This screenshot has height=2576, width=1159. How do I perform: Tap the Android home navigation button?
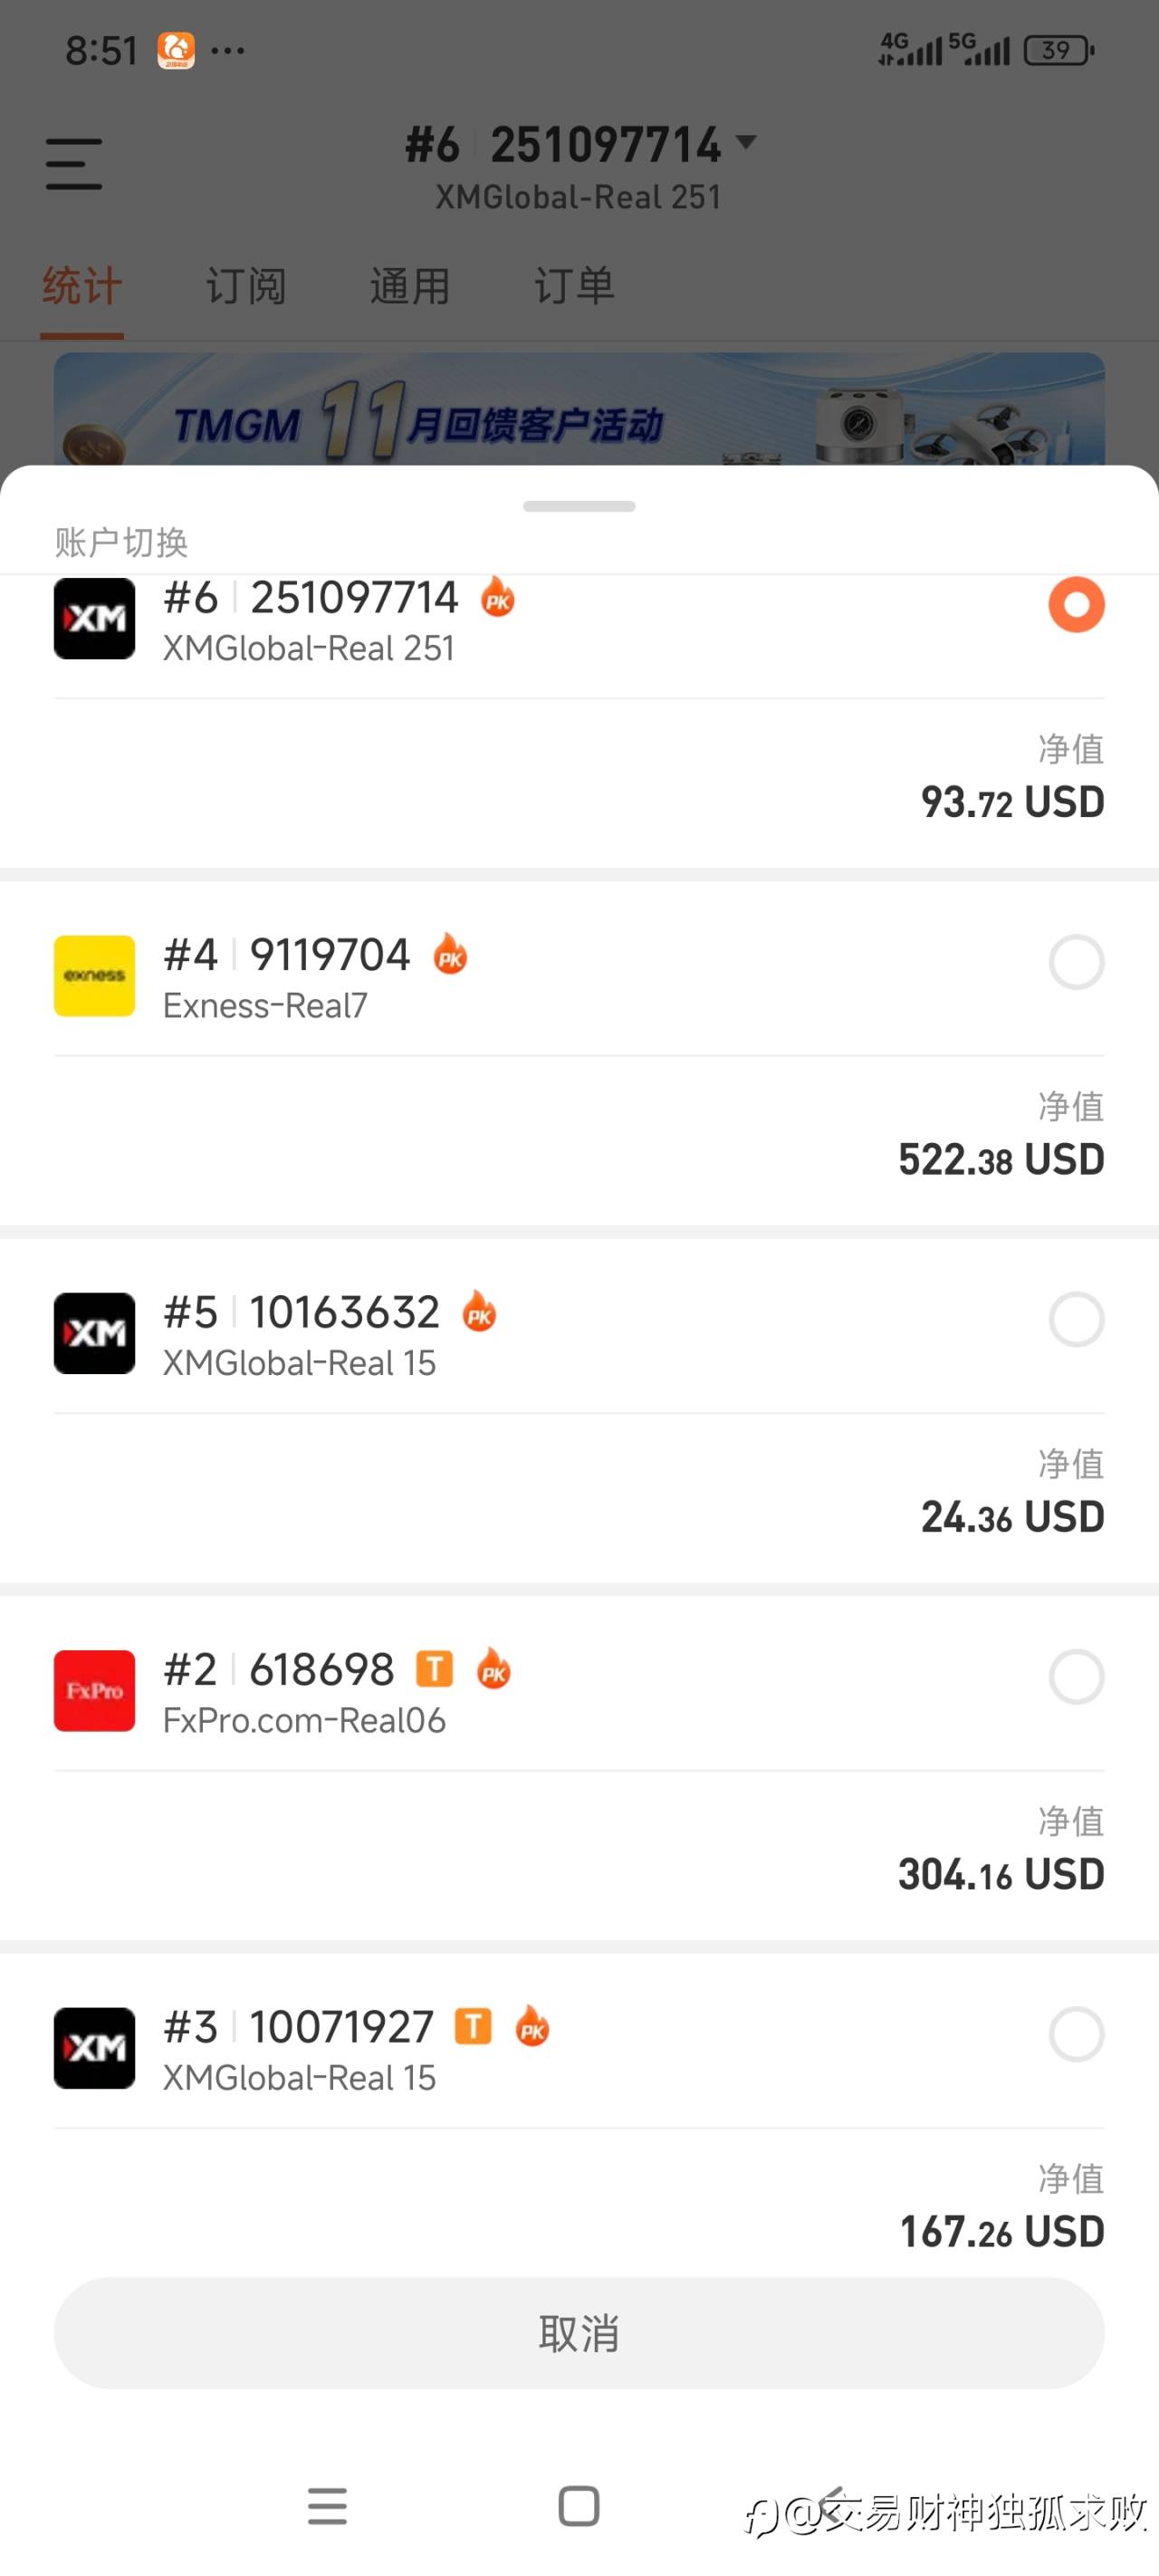pos(579,2506)
